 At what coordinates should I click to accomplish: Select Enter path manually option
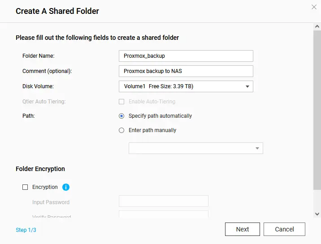(121, 130)
